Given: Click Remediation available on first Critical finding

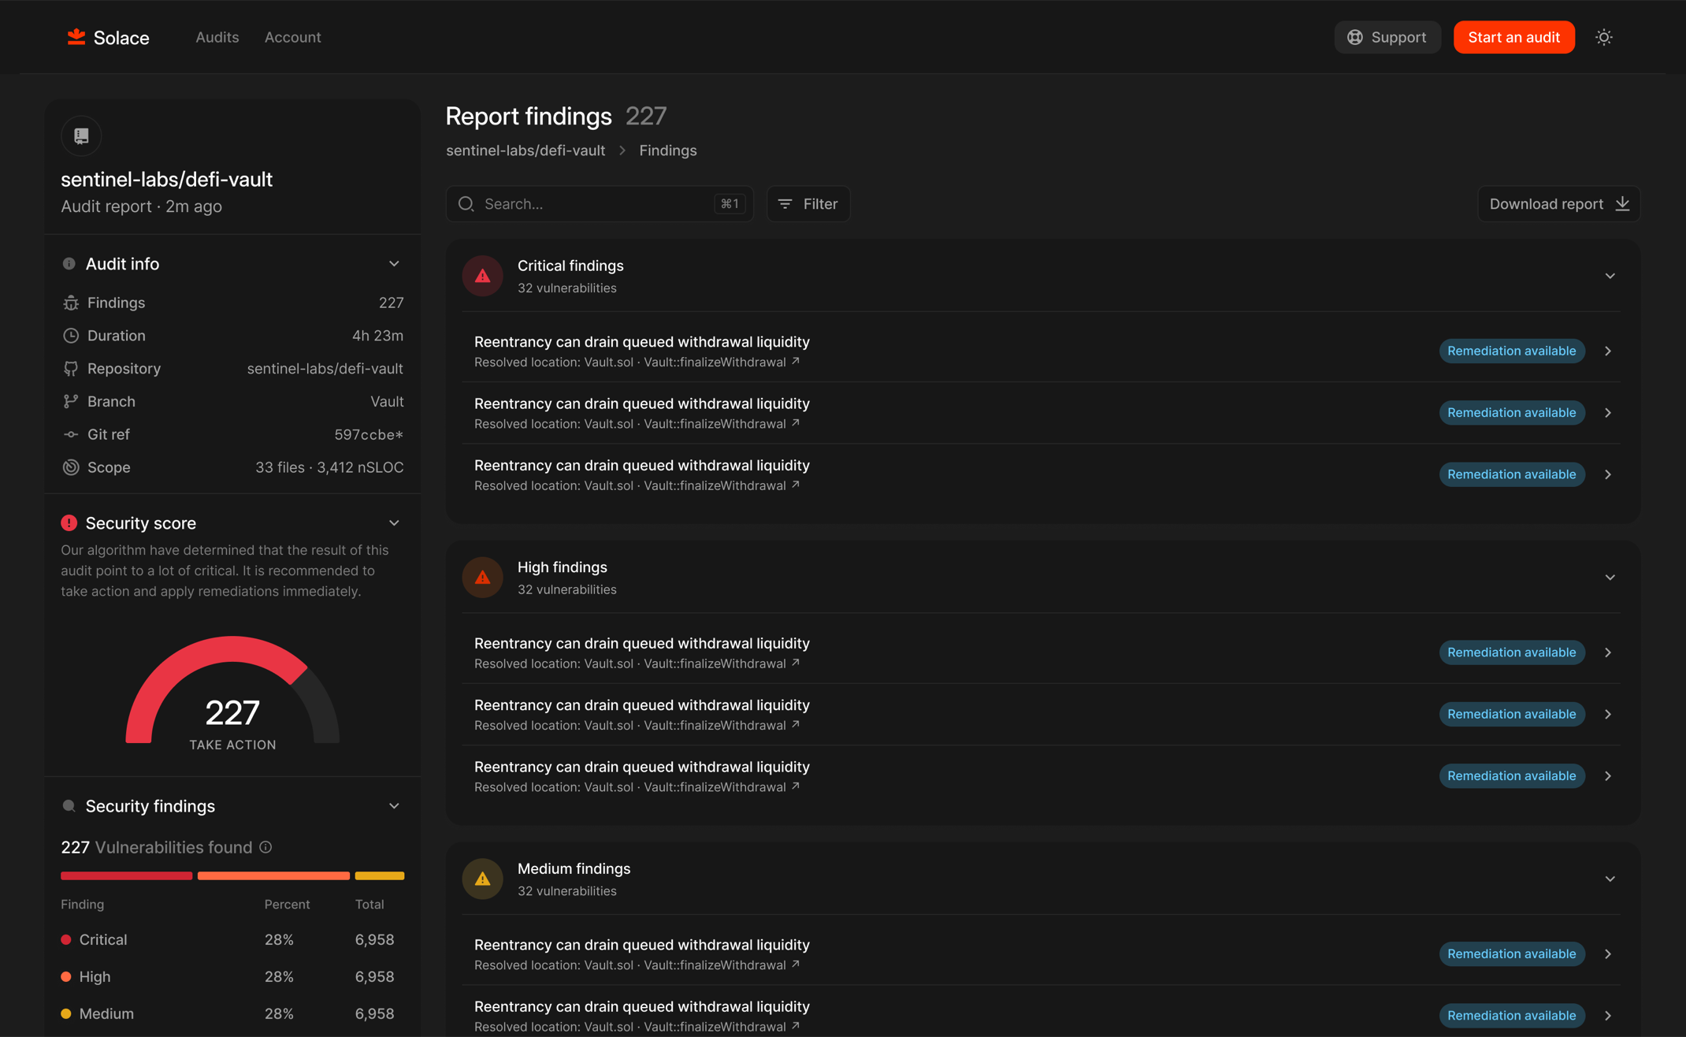Looking at the screenshot, I should point(1511,351).
